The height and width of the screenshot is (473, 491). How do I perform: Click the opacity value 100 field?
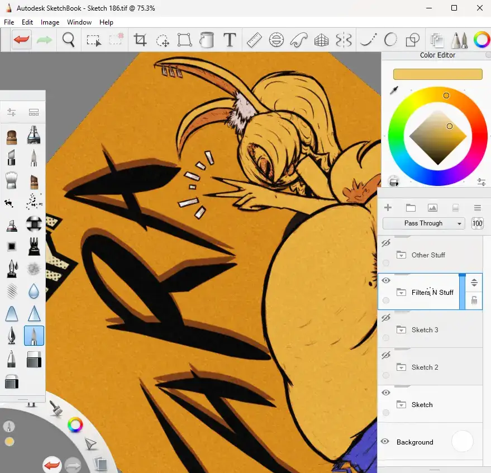477,223
